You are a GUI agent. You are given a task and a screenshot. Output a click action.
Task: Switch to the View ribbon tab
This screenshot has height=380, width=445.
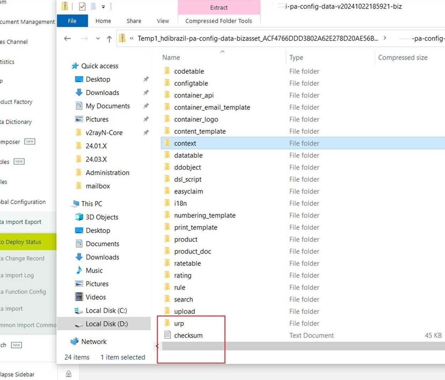163,21
